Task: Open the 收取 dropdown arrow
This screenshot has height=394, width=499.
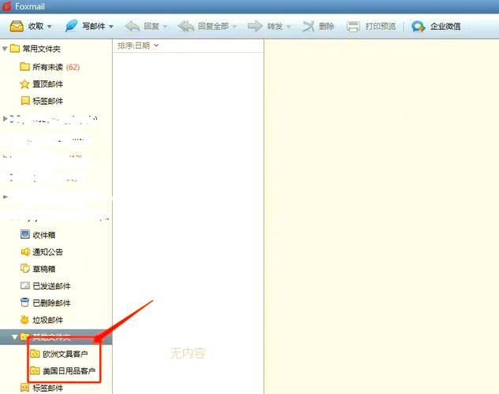Action: pyautogui.click(x=50, y=27)
